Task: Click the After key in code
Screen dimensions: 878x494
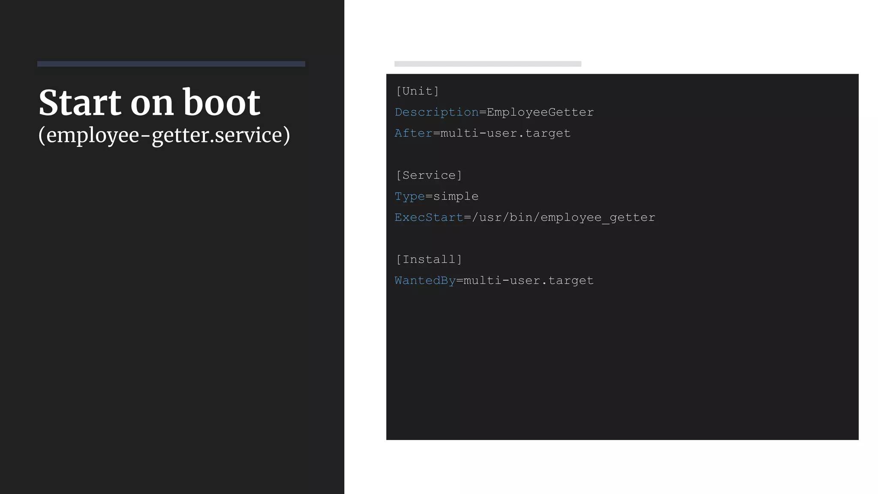Action: (413, 133)
